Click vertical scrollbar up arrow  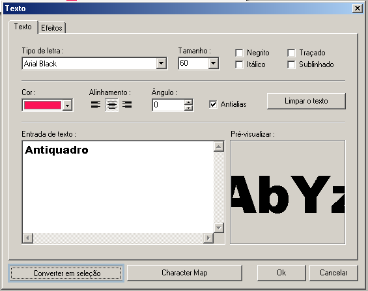[219, 146]
